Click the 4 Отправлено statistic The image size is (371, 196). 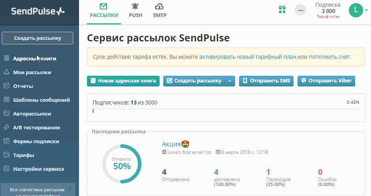(x=175, y=175)
